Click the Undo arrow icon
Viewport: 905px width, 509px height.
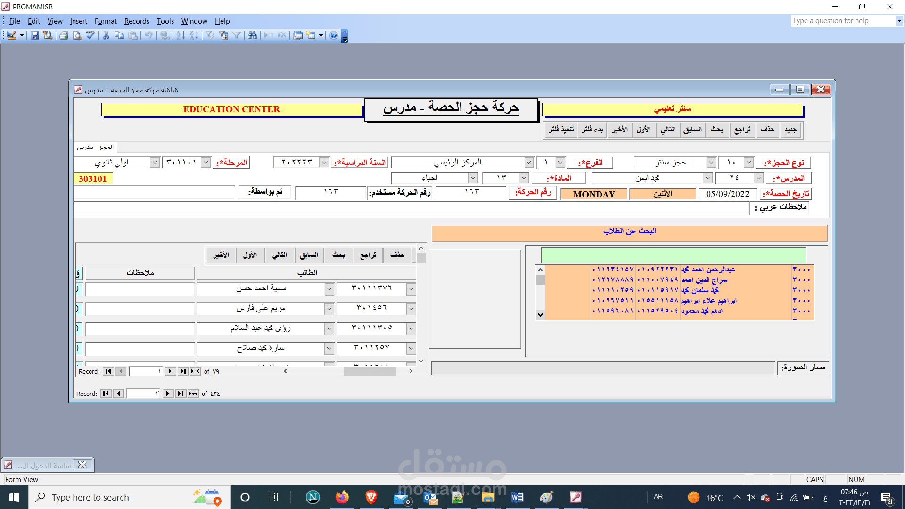tap(149, 35)
